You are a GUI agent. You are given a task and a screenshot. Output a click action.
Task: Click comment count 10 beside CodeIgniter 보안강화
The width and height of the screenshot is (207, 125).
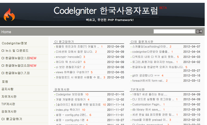click(87, 94)
